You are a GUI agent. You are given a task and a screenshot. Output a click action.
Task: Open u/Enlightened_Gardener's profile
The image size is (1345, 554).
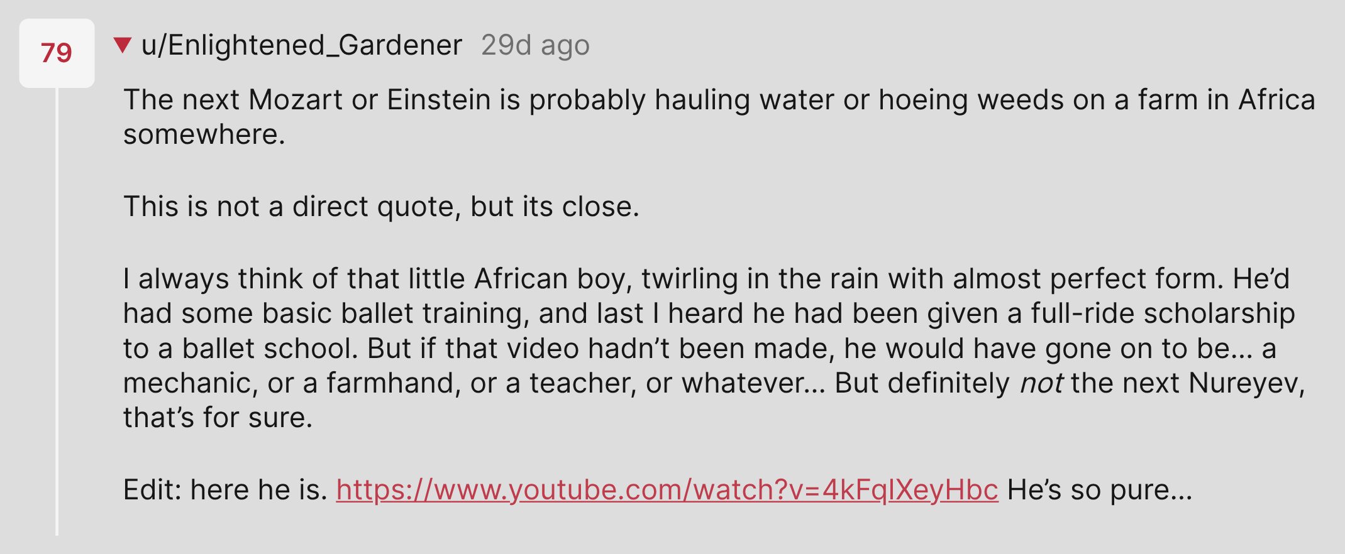click(x=302, y=45)
